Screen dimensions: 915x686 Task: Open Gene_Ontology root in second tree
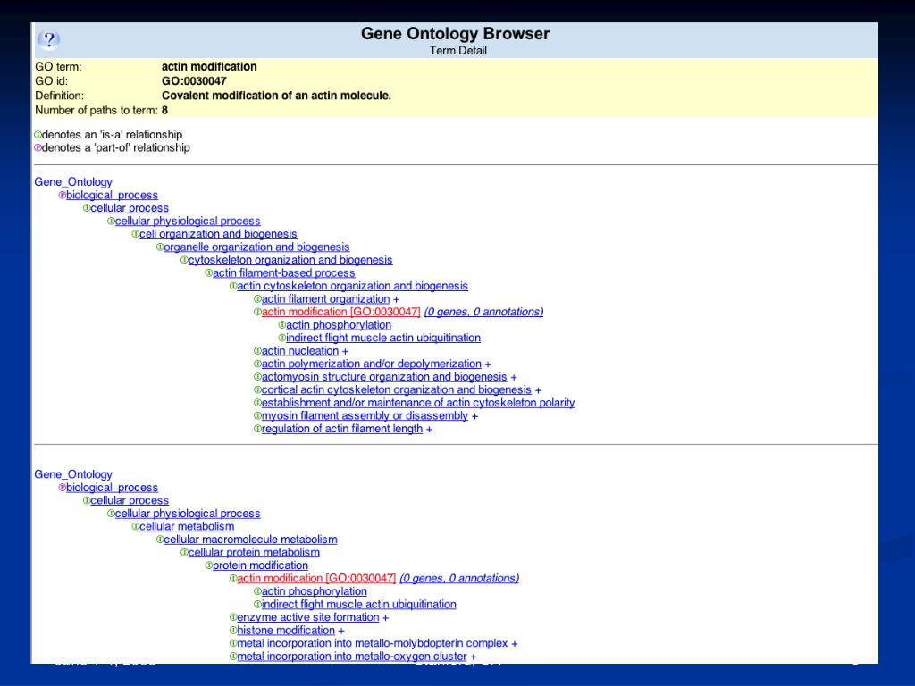click(x=73, y=474)
